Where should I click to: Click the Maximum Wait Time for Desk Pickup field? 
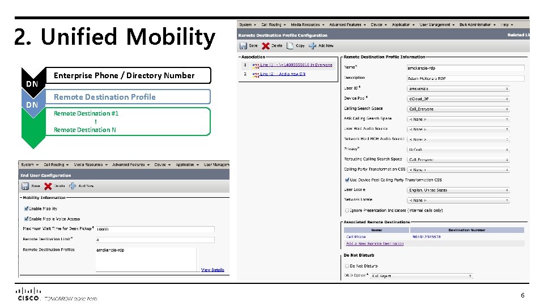pyautogui.click(x=155, y=229)
